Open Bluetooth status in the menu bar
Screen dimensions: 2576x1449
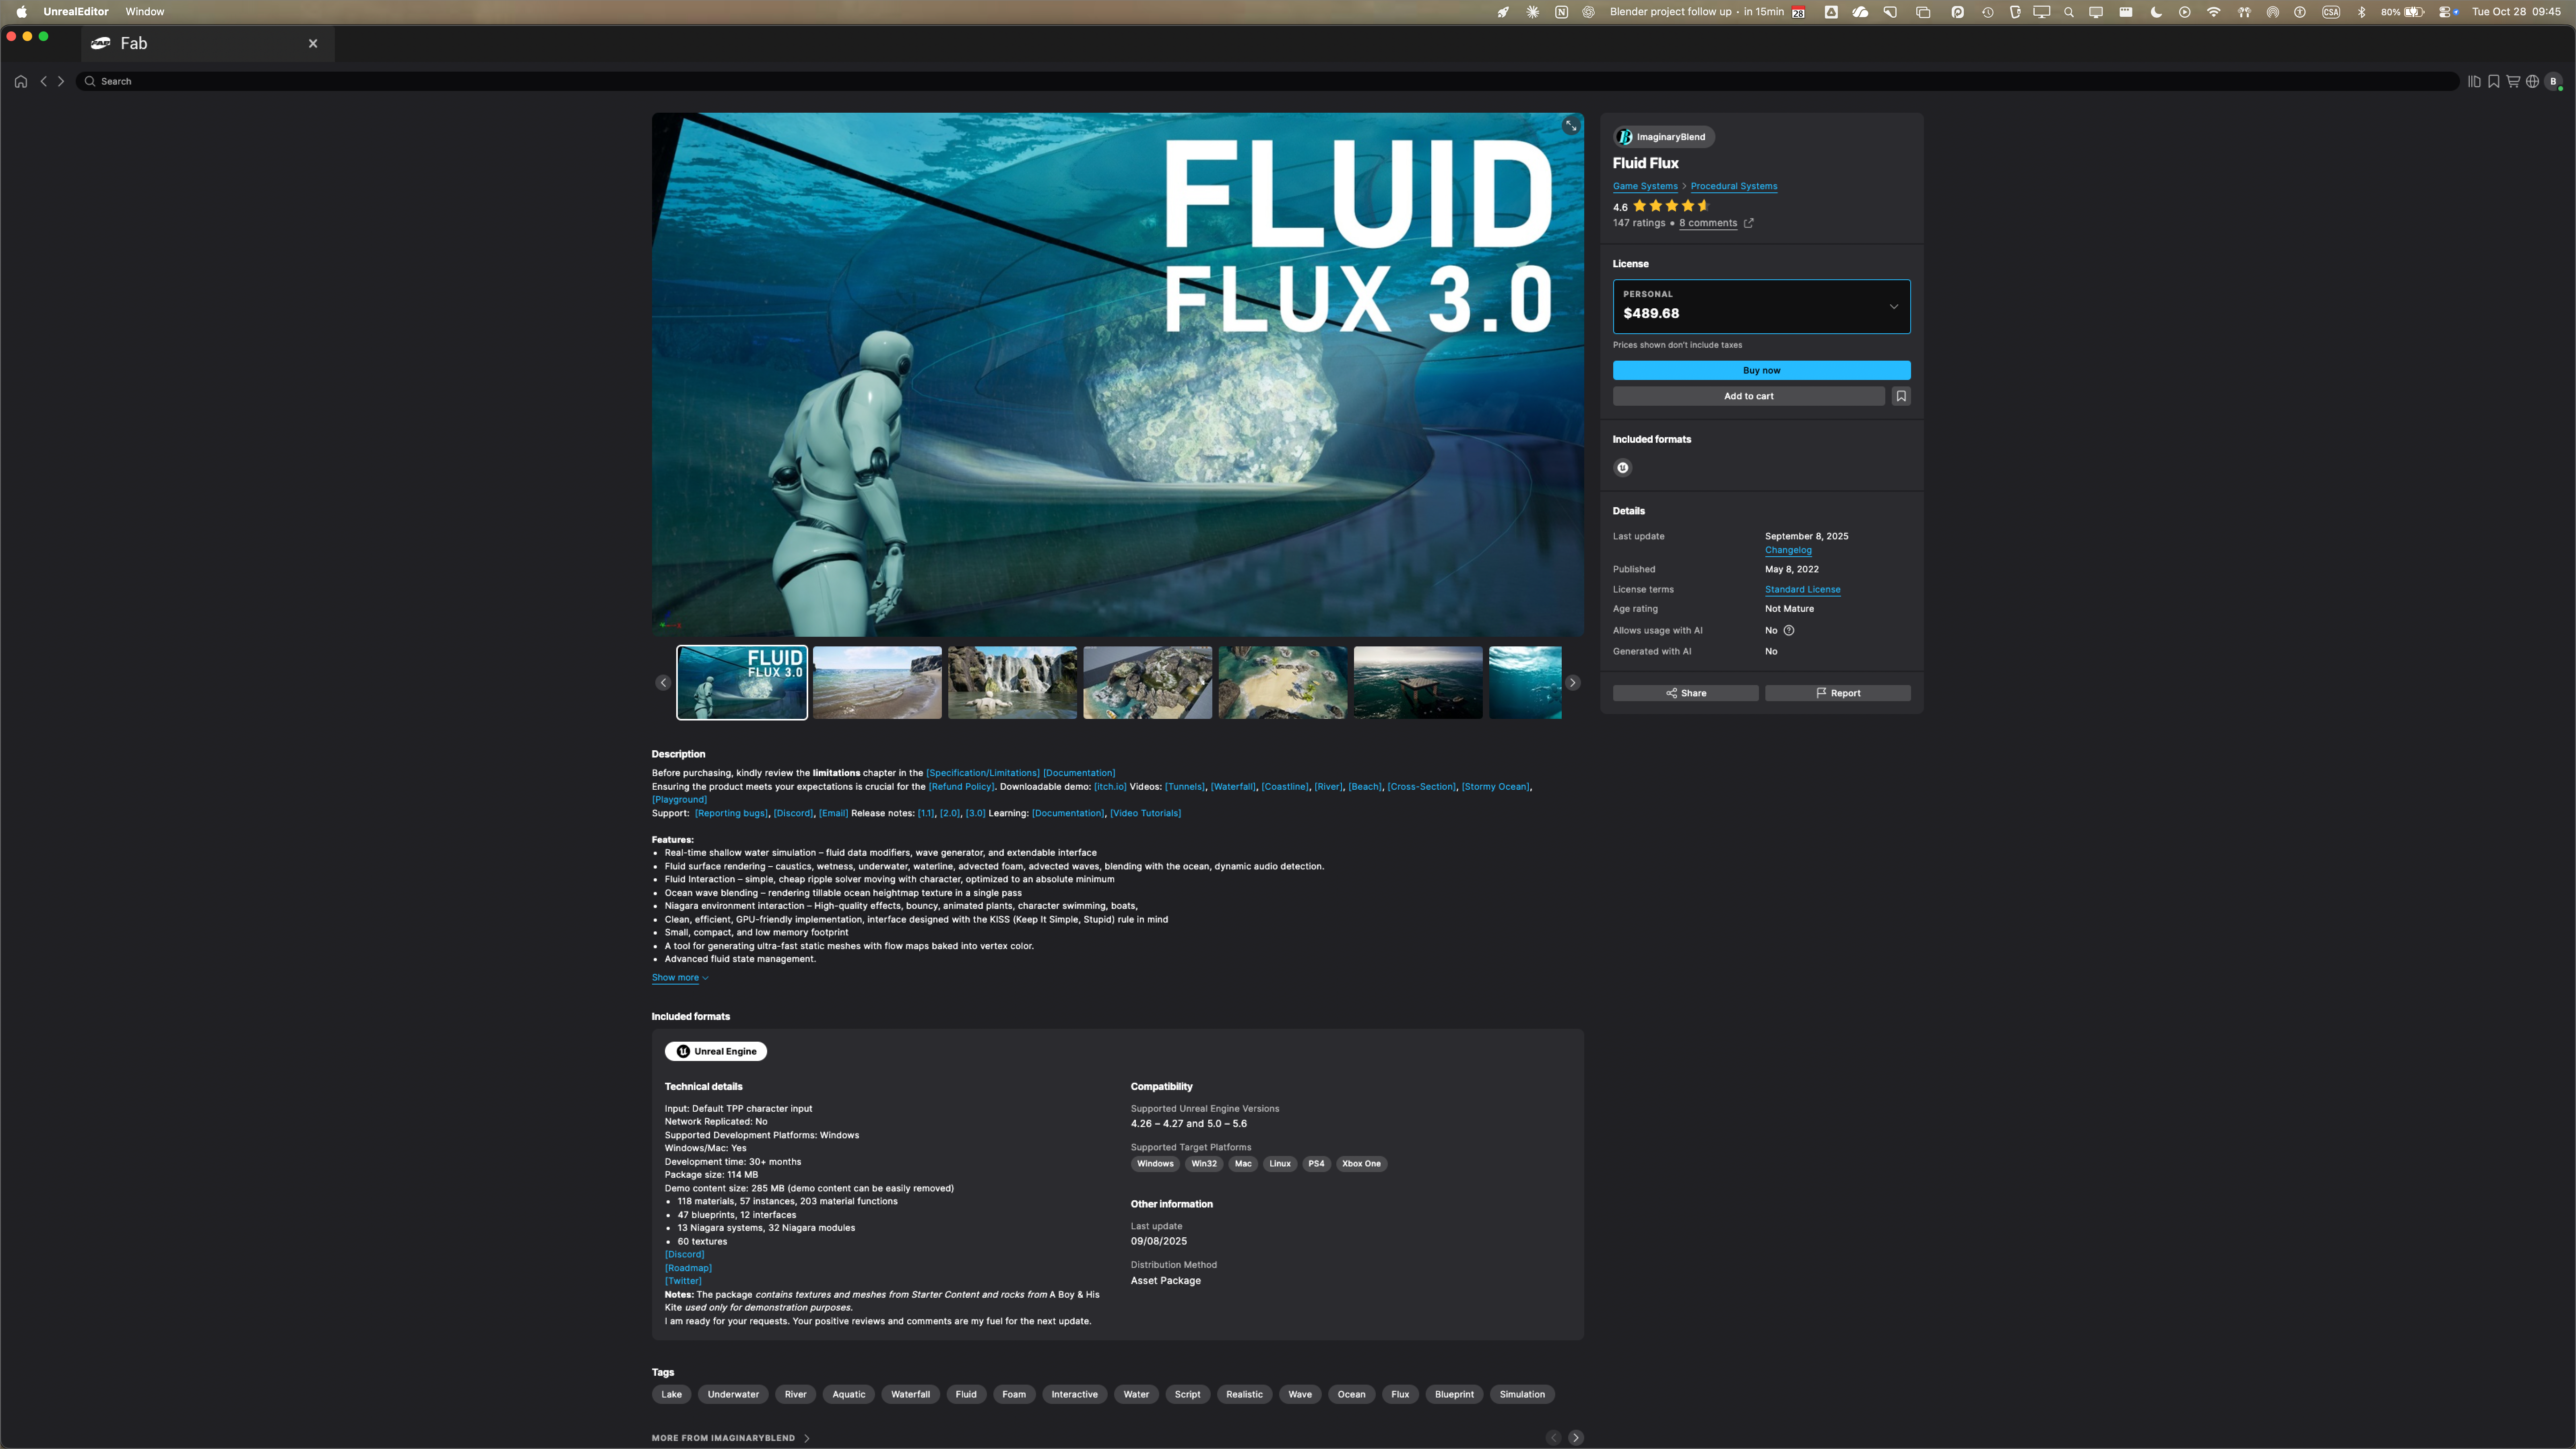coord(2362,12)
